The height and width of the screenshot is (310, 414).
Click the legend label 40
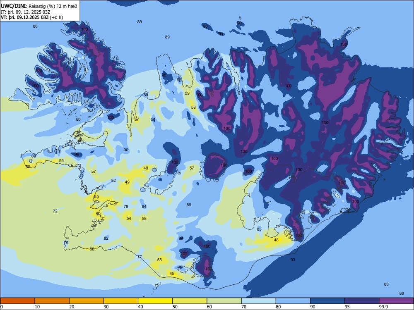click(x=140, y=307)
